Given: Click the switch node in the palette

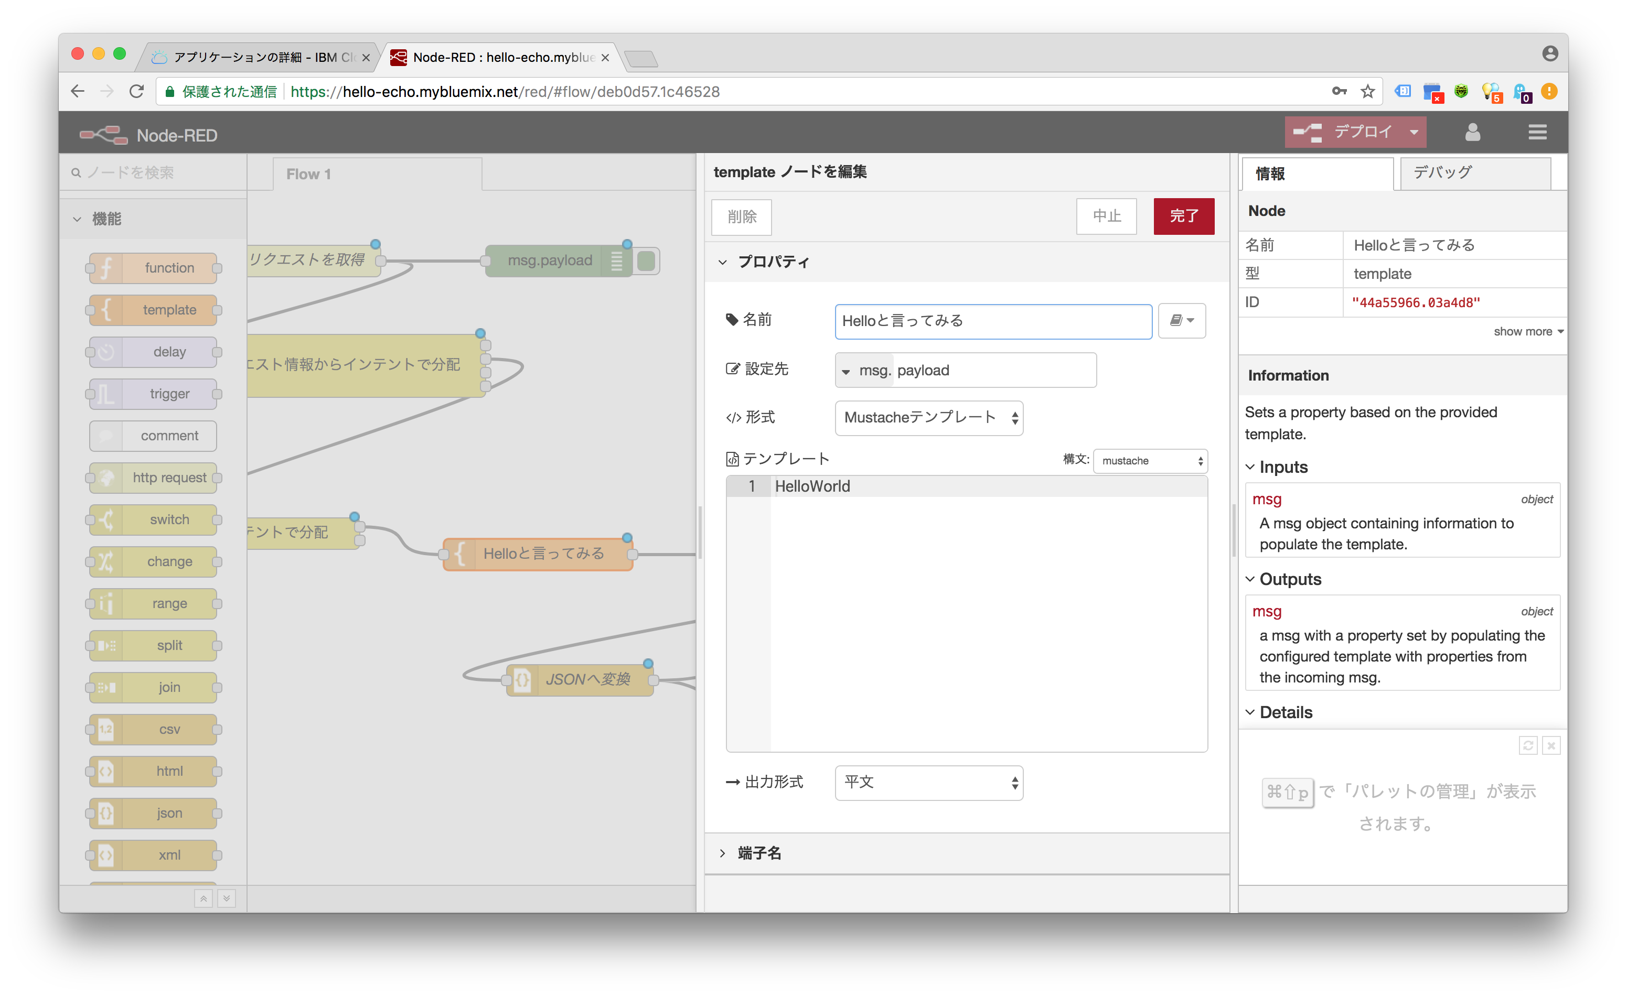Looking at the screenshot, I should point(153,520).
